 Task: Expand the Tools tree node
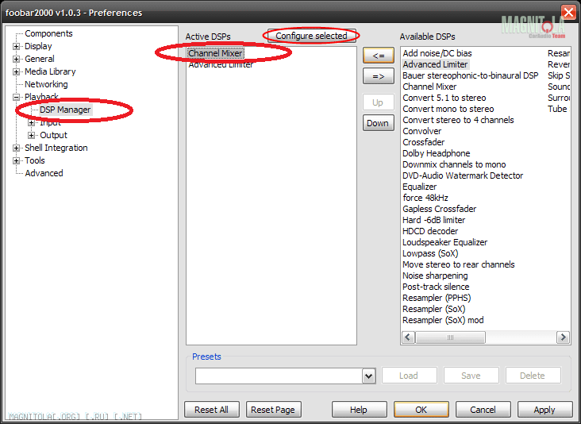click(x=17, y=161)
